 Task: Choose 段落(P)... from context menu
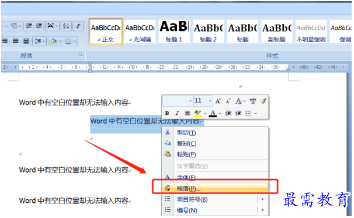pyautogui.click(x=215, y=188)
